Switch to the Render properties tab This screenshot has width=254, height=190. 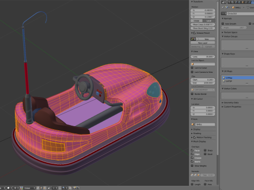(x=229, y=2)
